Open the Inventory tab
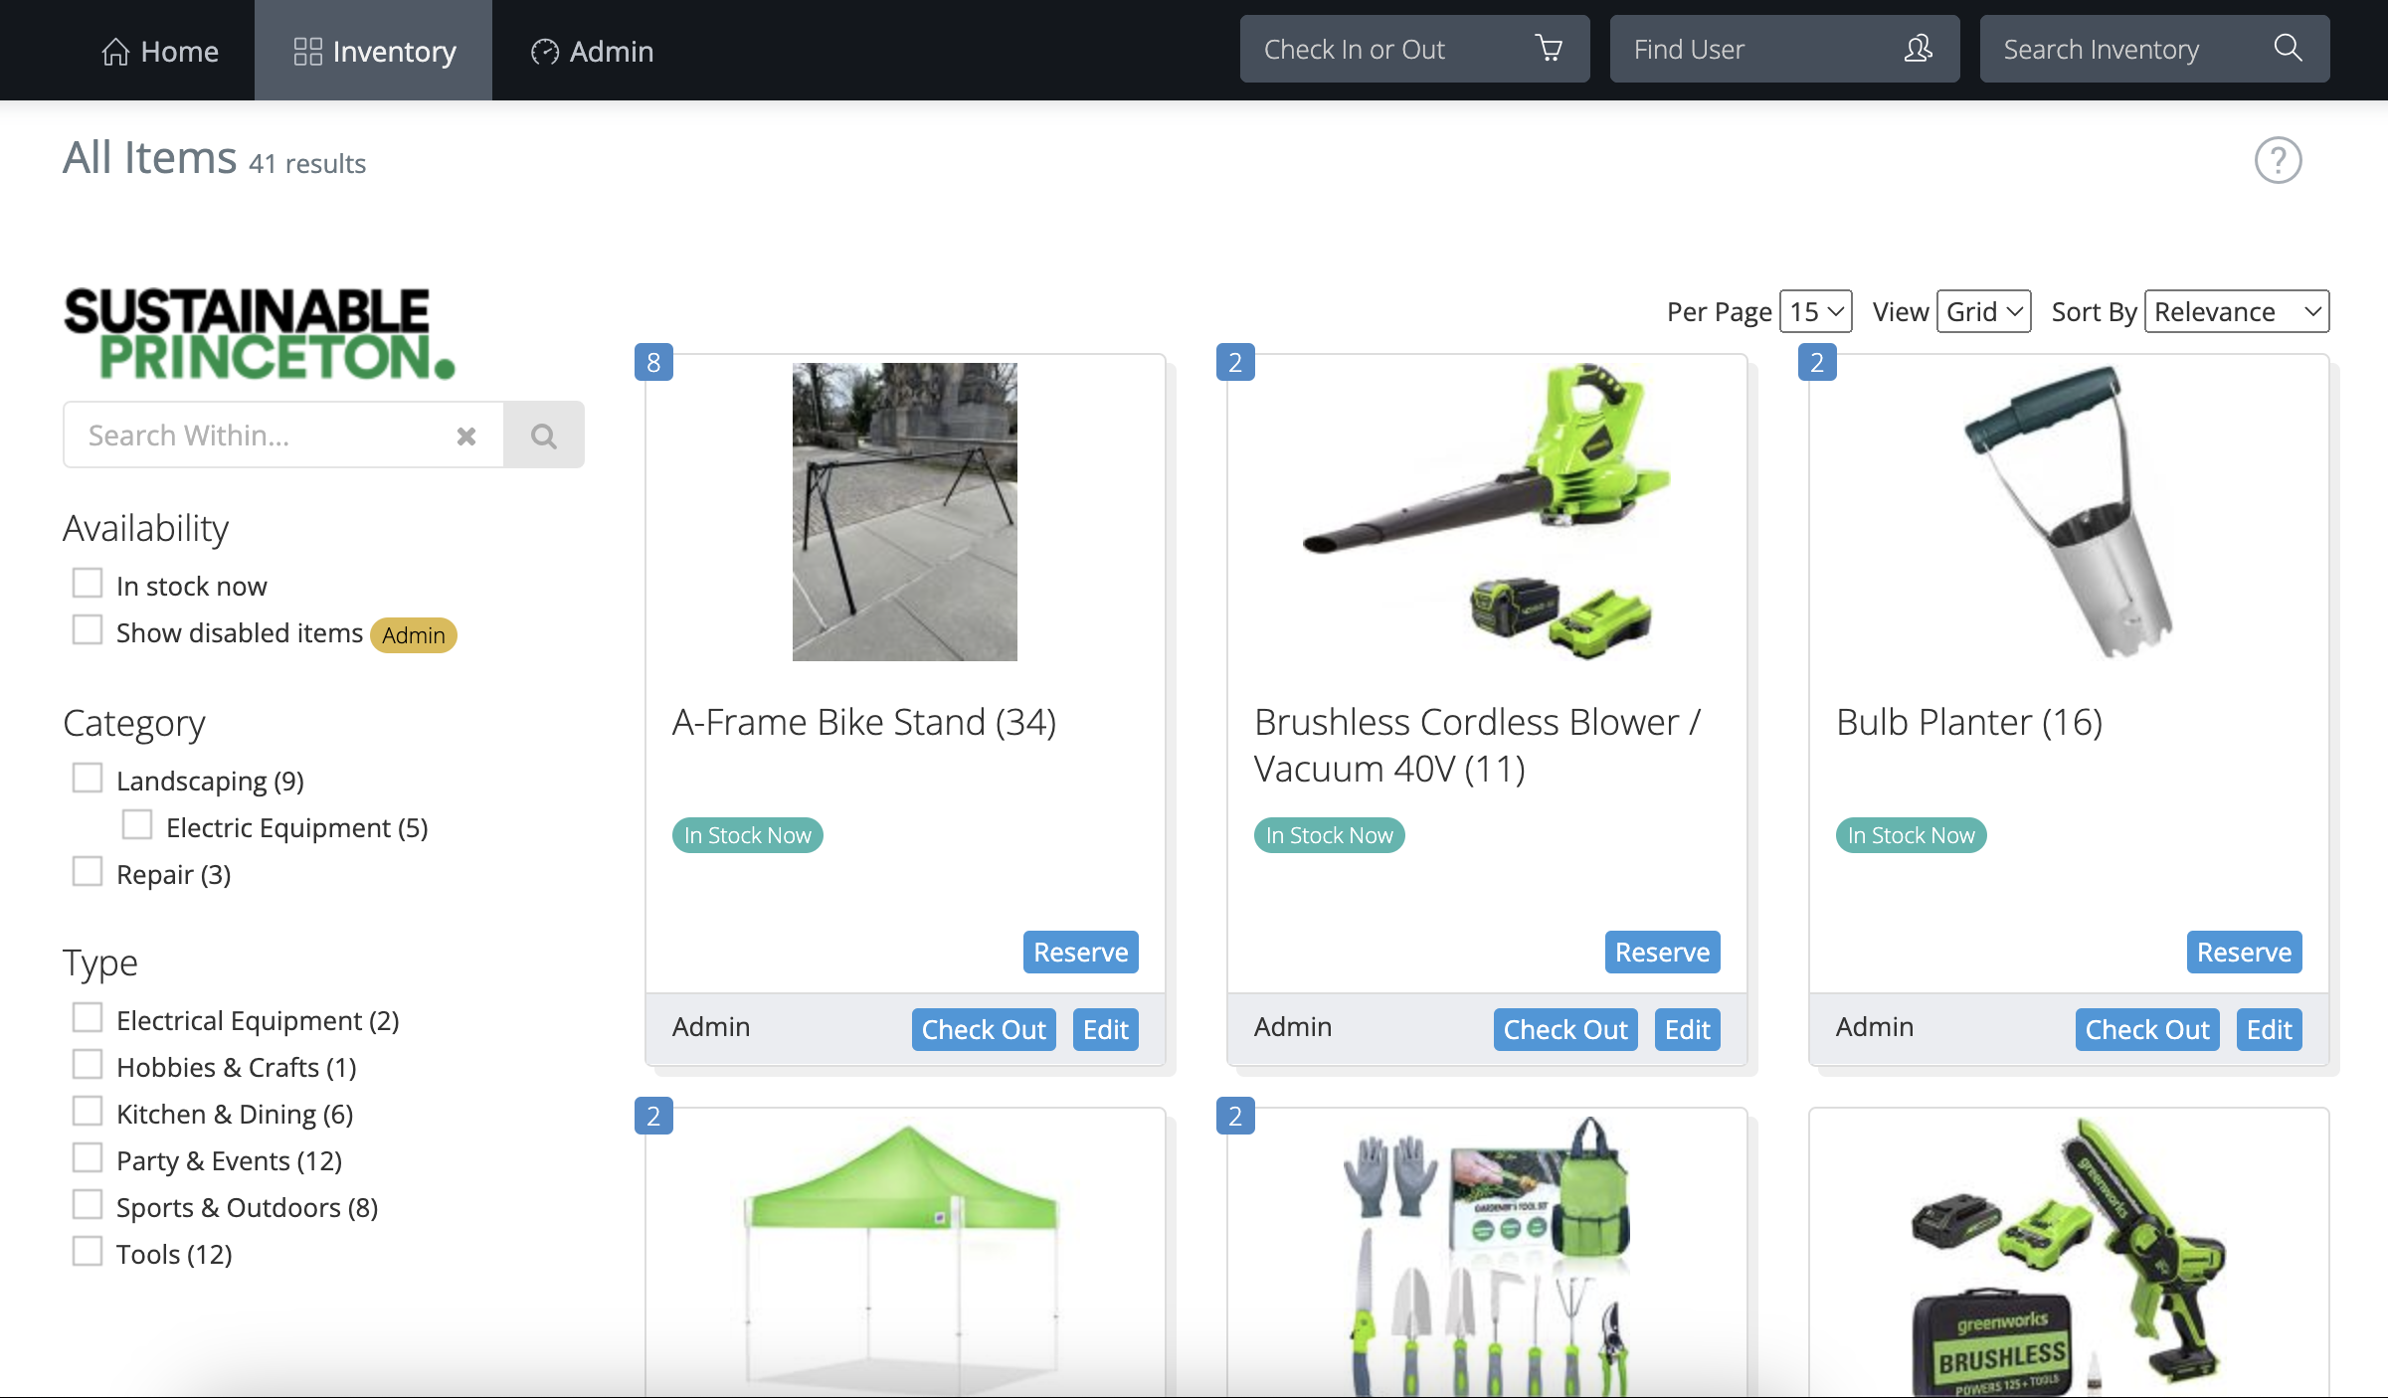The height and width of the screenshot is (1398, 2388). (x=374, y=51)
